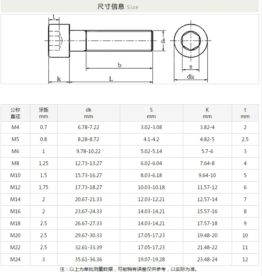Click the M24 pitch value 3
The height and width of the screenshot is (276, 262).
44,259
